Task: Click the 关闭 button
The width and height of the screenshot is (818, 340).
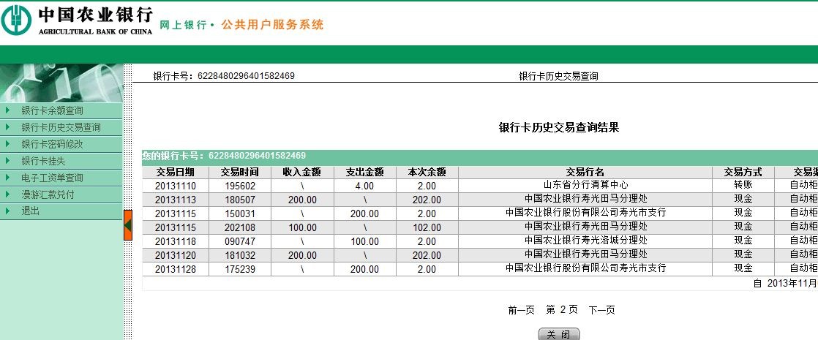Action: point(559,335)
